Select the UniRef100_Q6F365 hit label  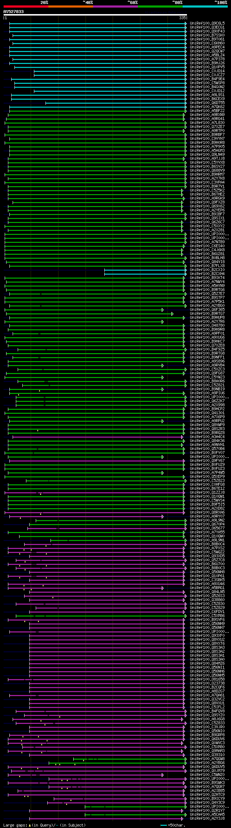[x=207, y=310]
